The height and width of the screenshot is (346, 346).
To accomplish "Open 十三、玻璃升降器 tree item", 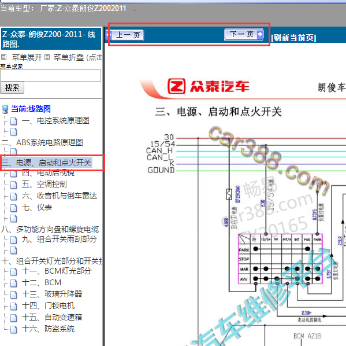I will (52, 294).
